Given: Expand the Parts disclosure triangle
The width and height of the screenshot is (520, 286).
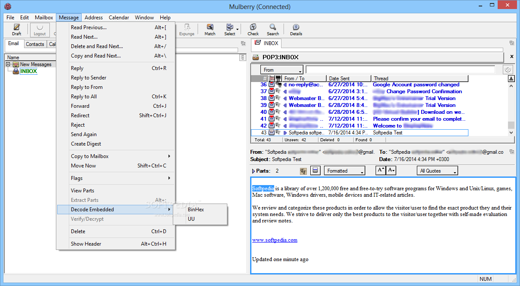Looking at the screenshot, I should [254, 171].
